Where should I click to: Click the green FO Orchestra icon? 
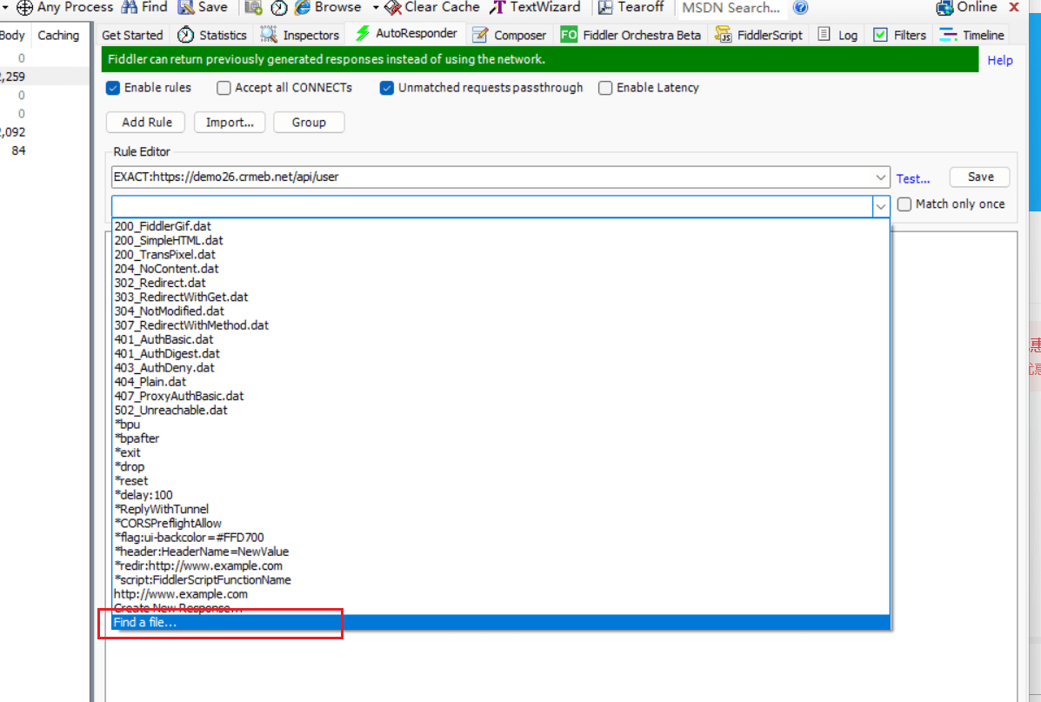[569, 35]
